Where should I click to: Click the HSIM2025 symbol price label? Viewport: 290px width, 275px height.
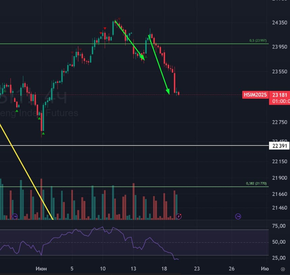pos(255,95)
